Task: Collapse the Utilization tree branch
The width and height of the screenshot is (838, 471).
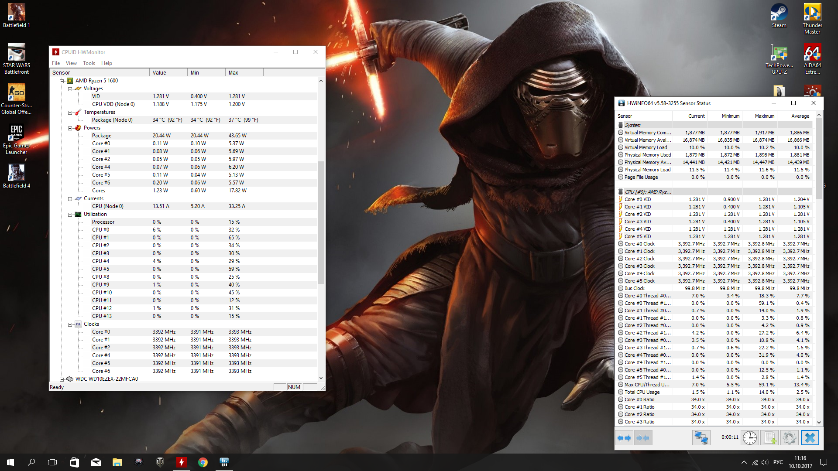Action: click(x=70, y=214)
